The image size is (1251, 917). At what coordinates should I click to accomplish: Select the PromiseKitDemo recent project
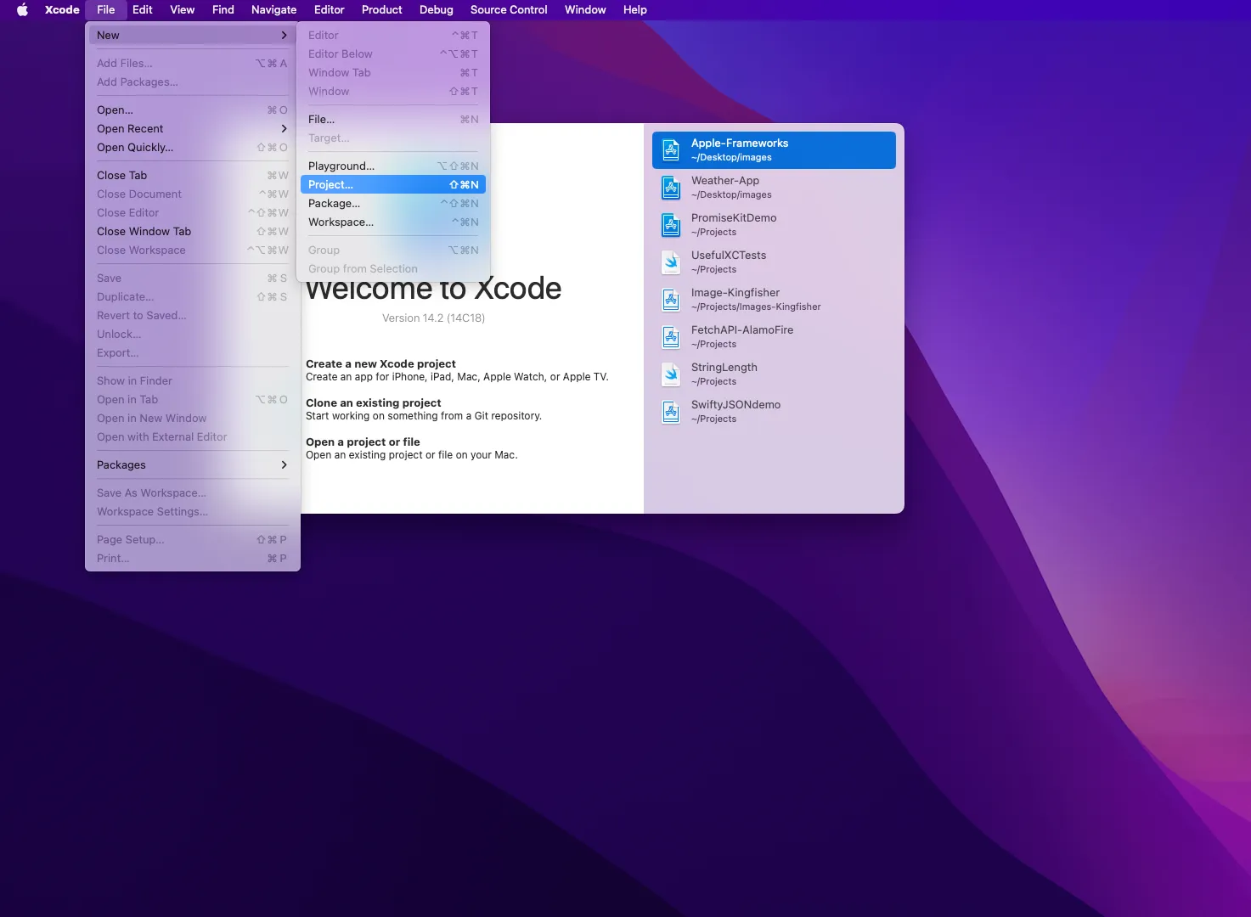[774, 225]
